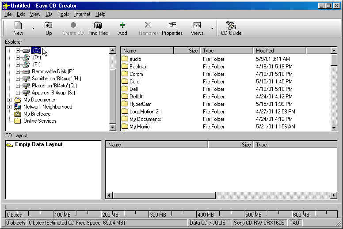Select Empty Data Layout root item
343x229 pixels.
[x=34, y=144]
